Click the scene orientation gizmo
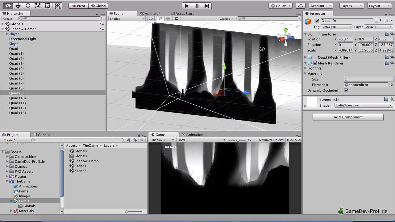The width and height of the screenshot is (395, 222). [x=286, y=37]
